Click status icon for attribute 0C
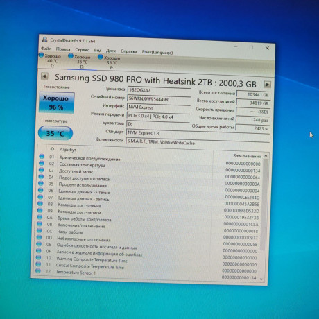Screen dimensions: 319x319 [x=39, y=230]
